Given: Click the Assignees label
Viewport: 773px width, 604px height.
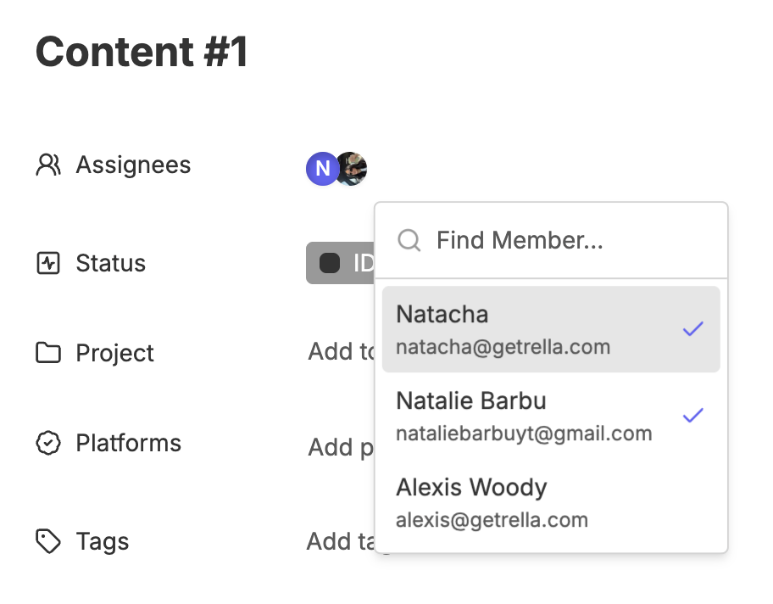Looking at the screenshot, I should pos(133,165).
